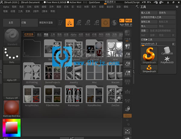
Task: Select the Edit mode icon
Action: pos(60,23)
